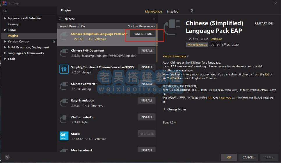Screen dimensions: 281x163
Task: Select Plugins in settings tree
Action: pyautogui.click(x=13, y=36)
